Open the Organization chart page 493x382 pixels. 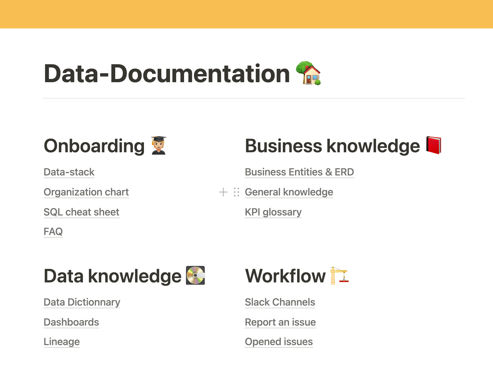click(x=86, y=192)
